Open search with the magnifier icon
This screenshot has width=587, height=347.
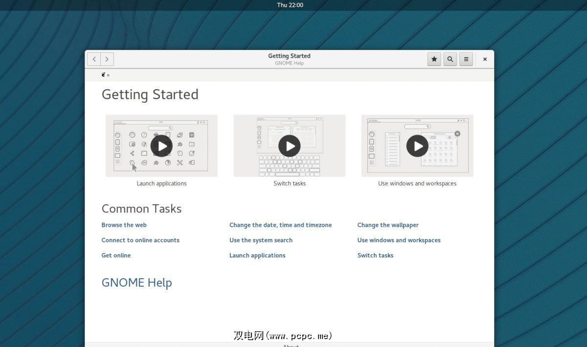click(450, 59)
